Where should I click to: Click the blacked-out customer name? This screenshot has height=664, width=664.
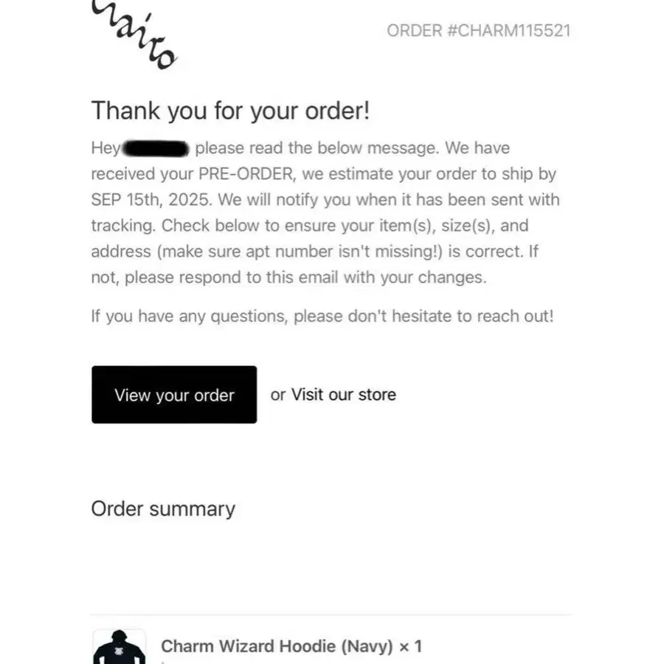pos(156,148)
